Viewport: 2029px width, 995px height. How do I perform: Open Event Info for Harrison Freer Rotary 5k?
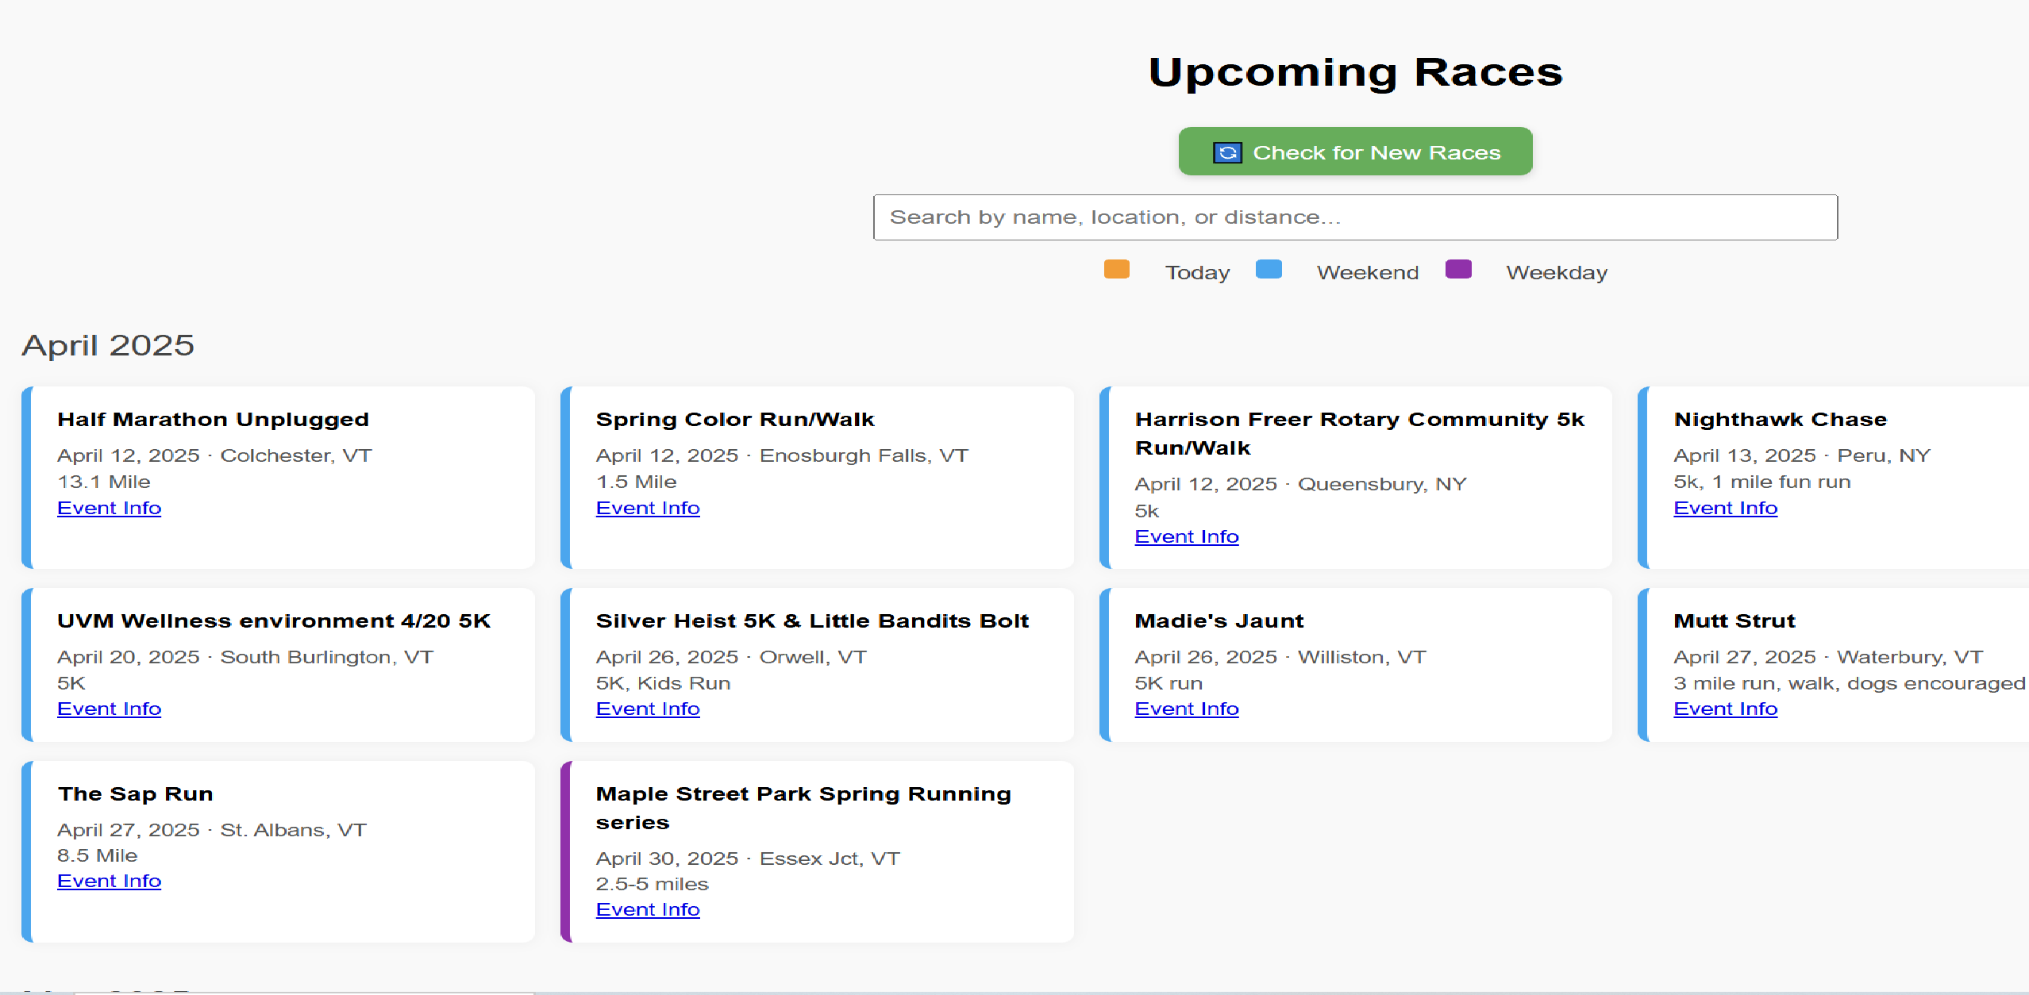(x=1187, y=536)
